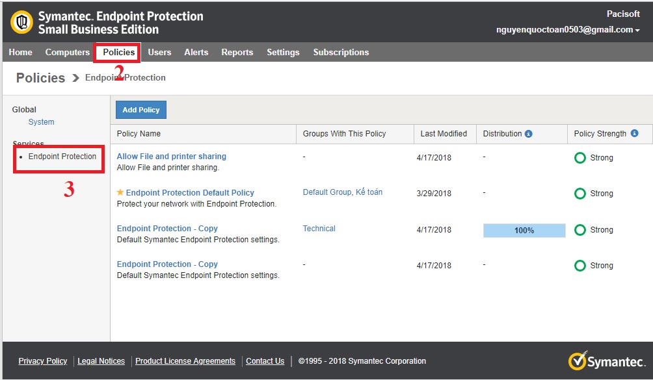This screenshot has height=380, width=653.
Task: Click the Policy Strength info icon
Action: (x=634, y=133)
